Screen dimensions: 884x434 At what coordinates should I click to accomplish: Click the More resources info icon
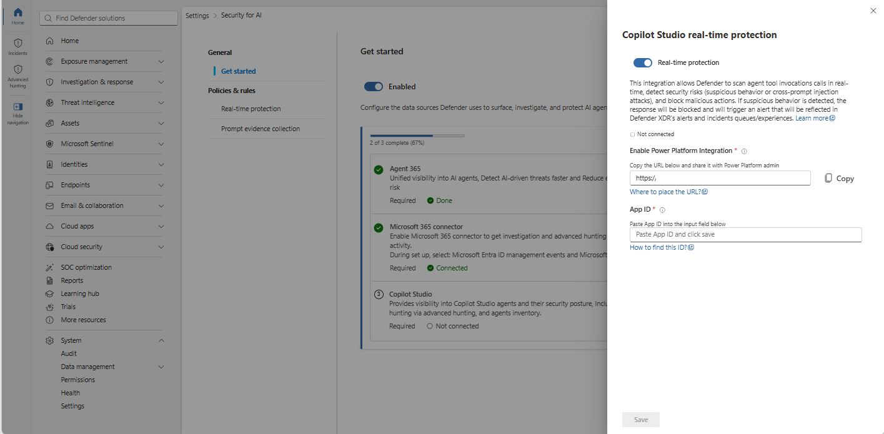coord(50,320)
